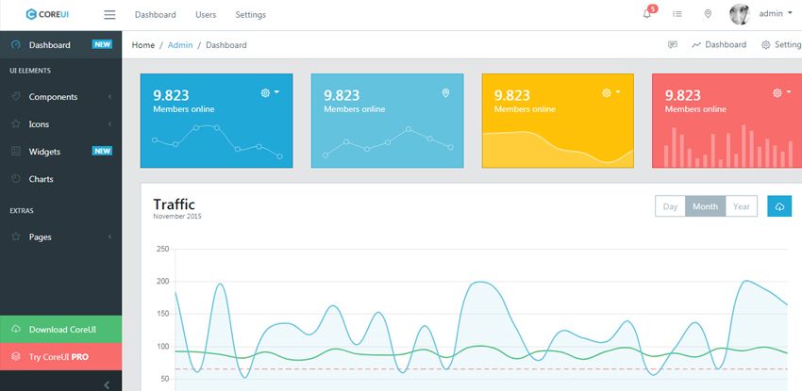Click the blue cloud download button

tap(779, 206)
